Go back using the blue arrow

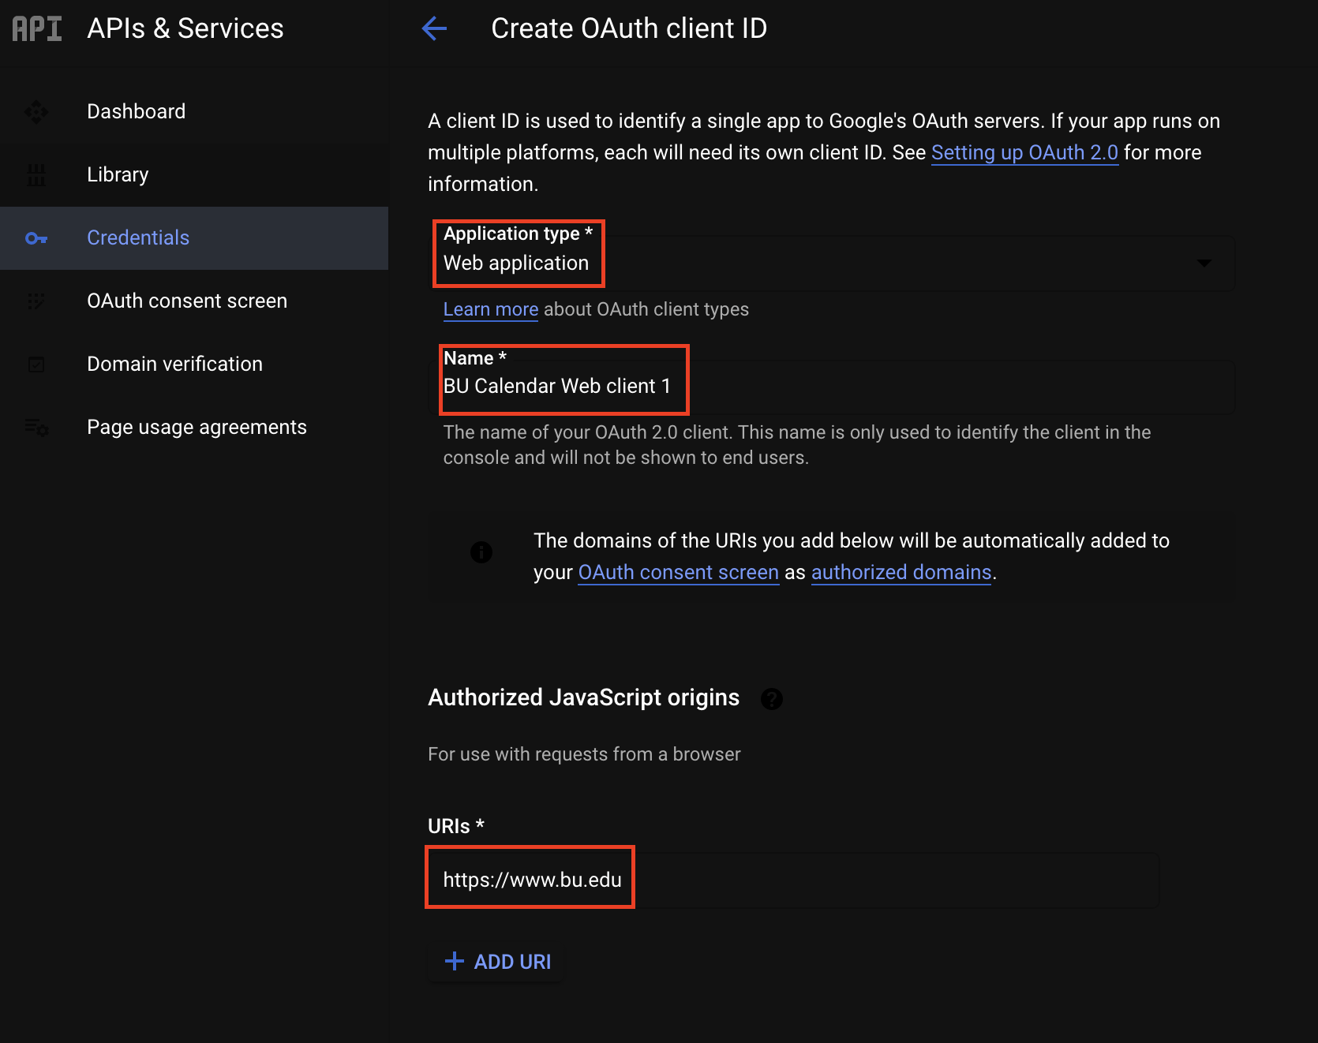point(434,29)
